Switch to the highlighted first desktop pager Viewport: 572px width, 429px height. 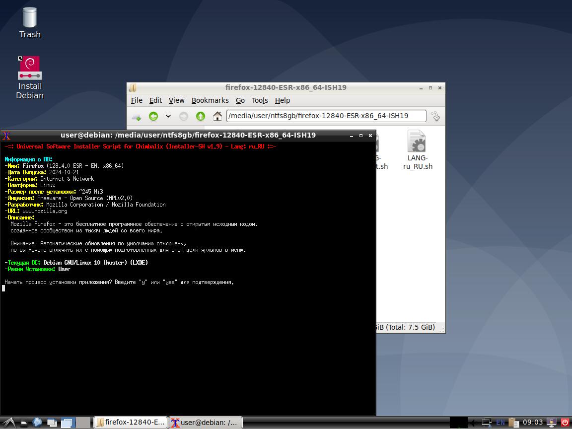68,423
